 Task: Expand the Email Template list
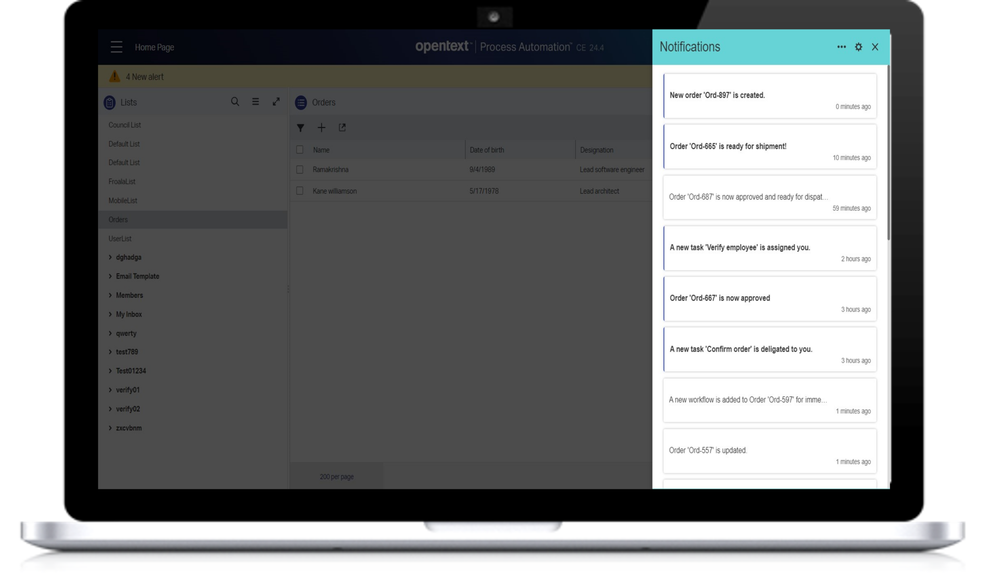click(x=137, y=276)
